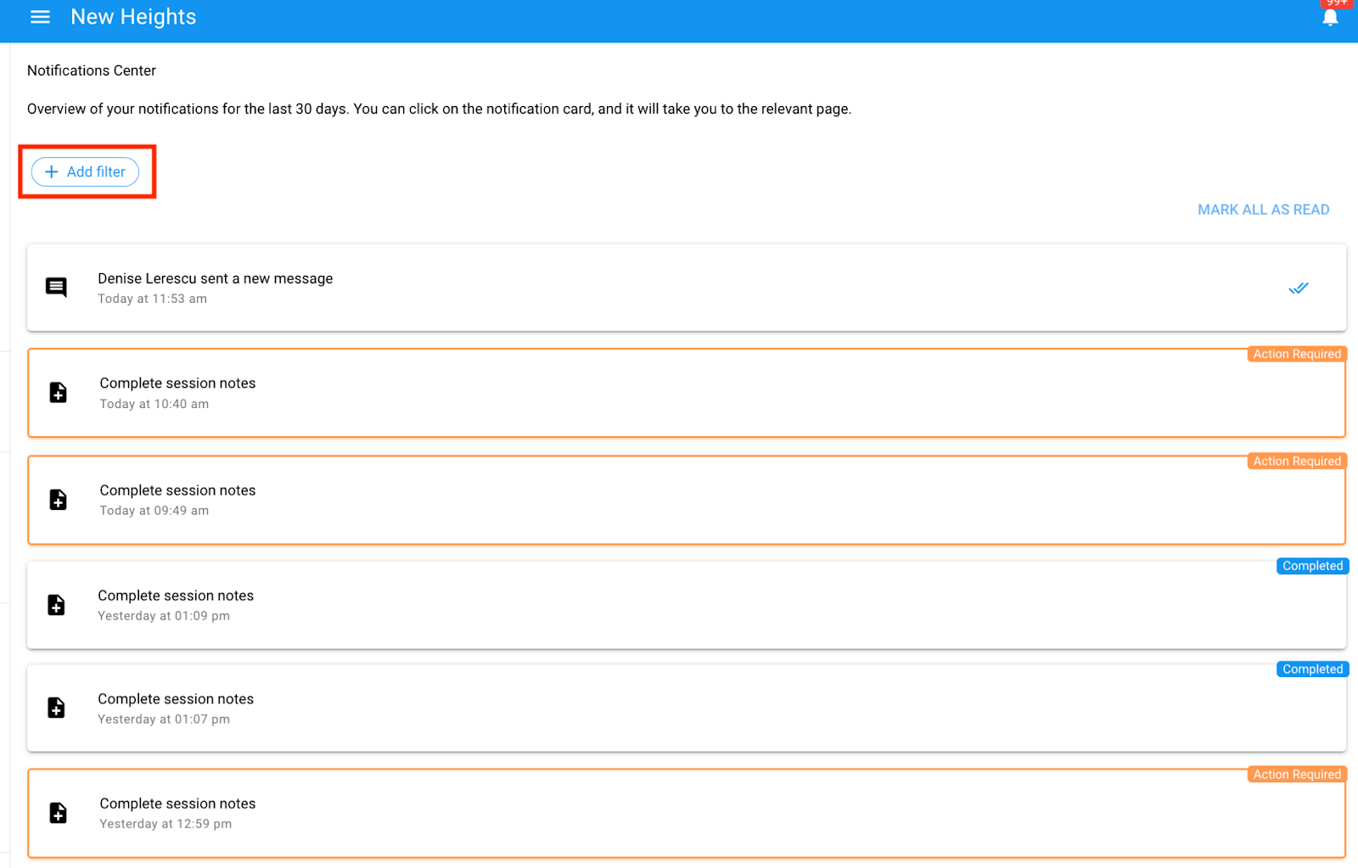Click the chat message icon on Denise's notification
1358x868 pixels.
(x=56, y=288)
